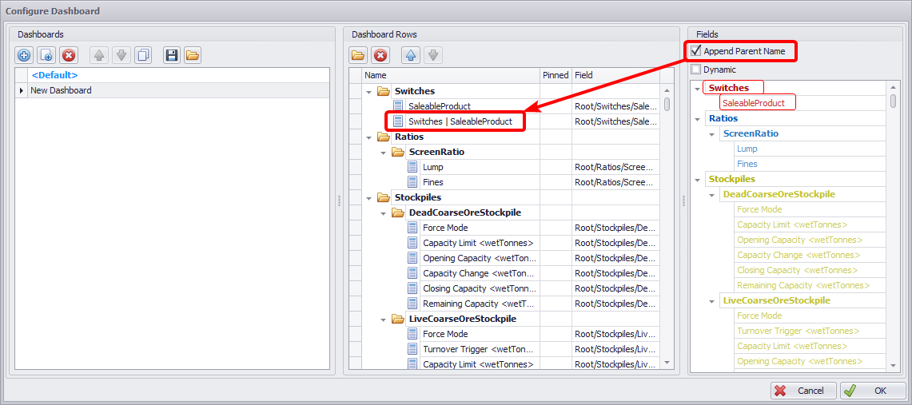Collapse Stockpiles arrow in Dashboard Rows
Screen dimensions: 912x405
click(x=368, y=197)
